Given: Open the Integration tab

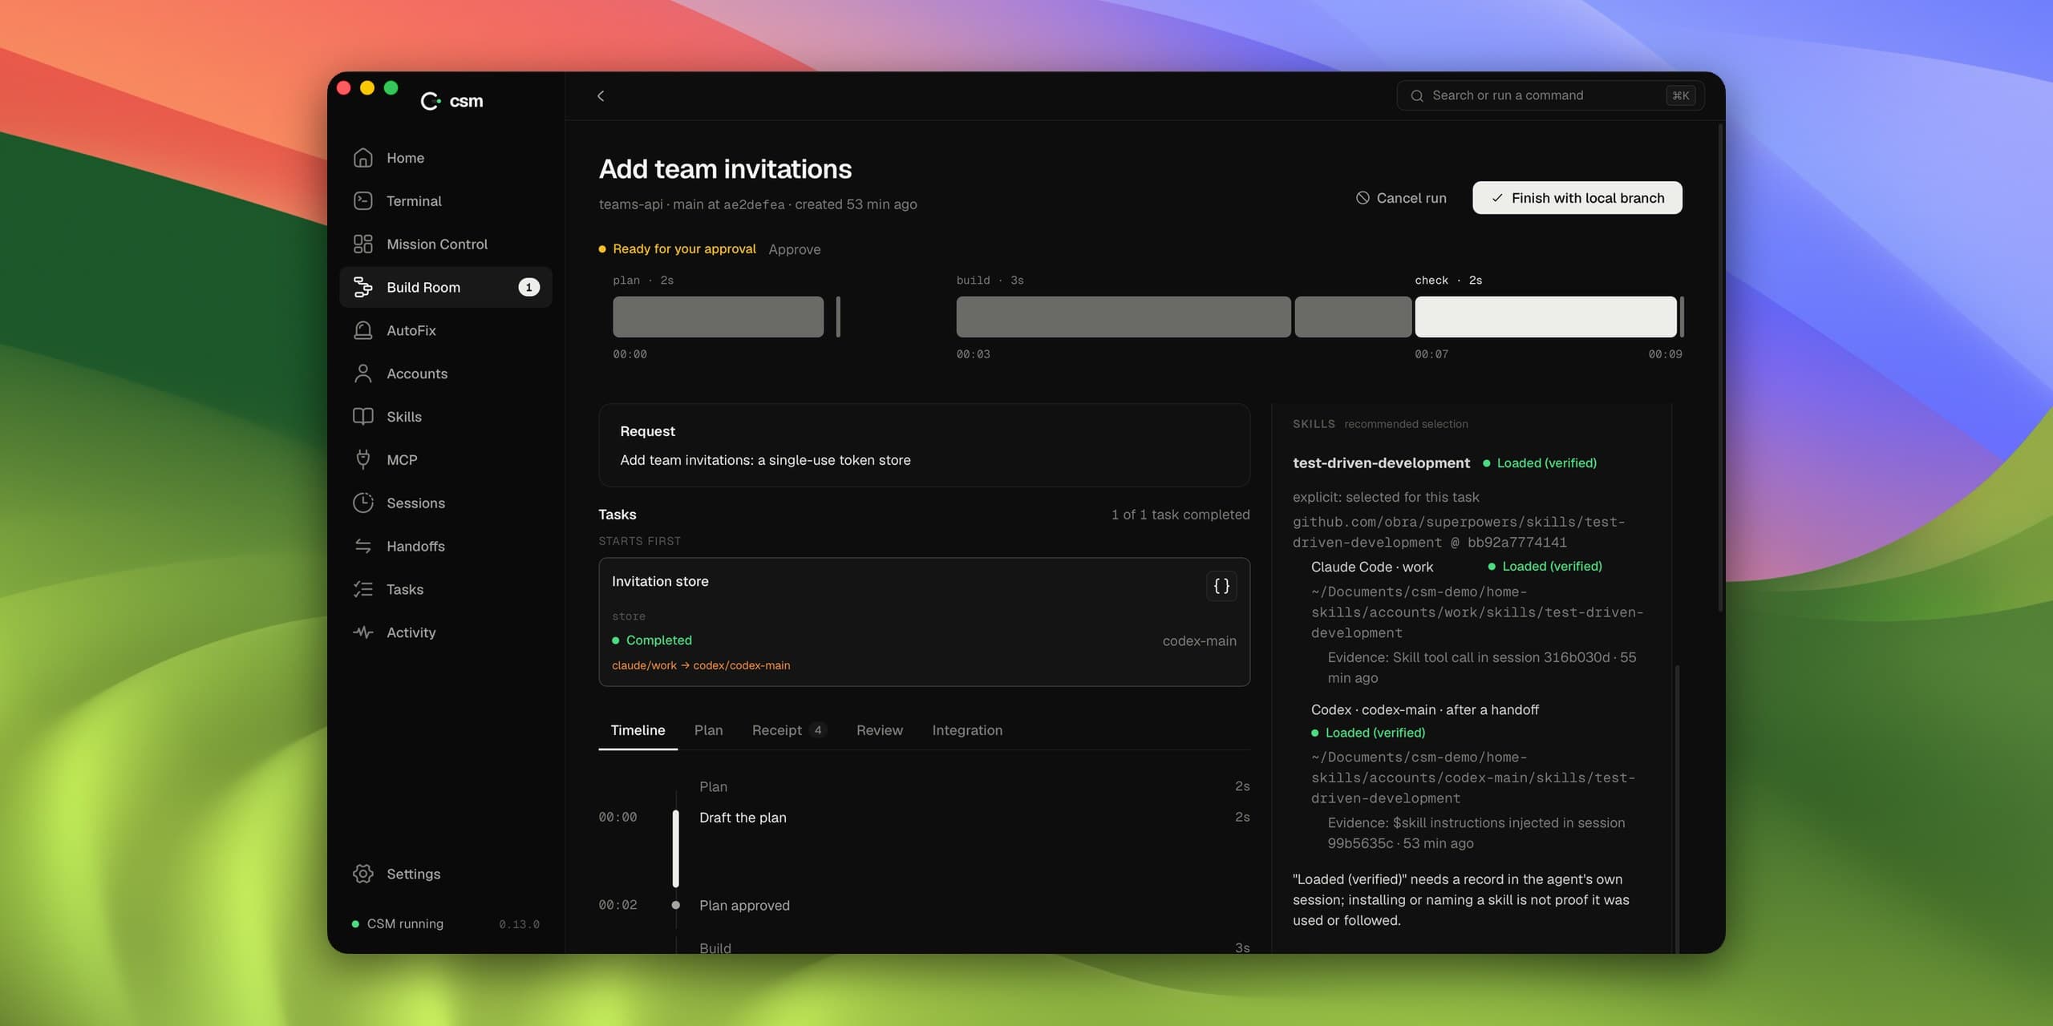Looking at the screenshot, I should [x=967, y=730].
